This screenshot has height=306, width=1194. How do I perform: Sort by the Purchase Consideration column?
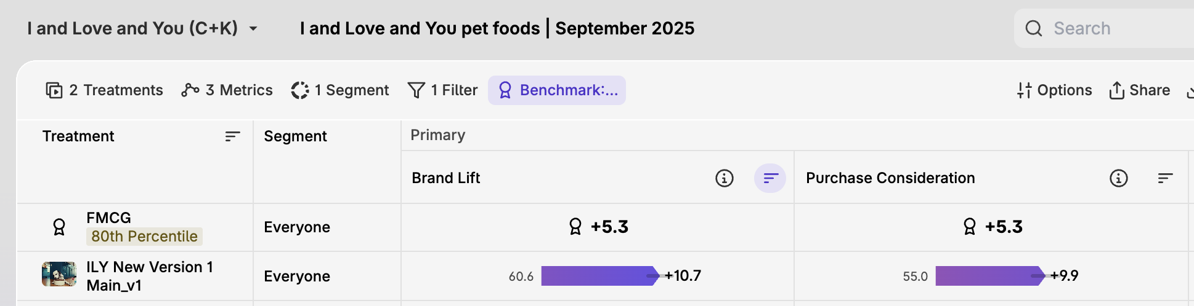[x=1164, y=178]
